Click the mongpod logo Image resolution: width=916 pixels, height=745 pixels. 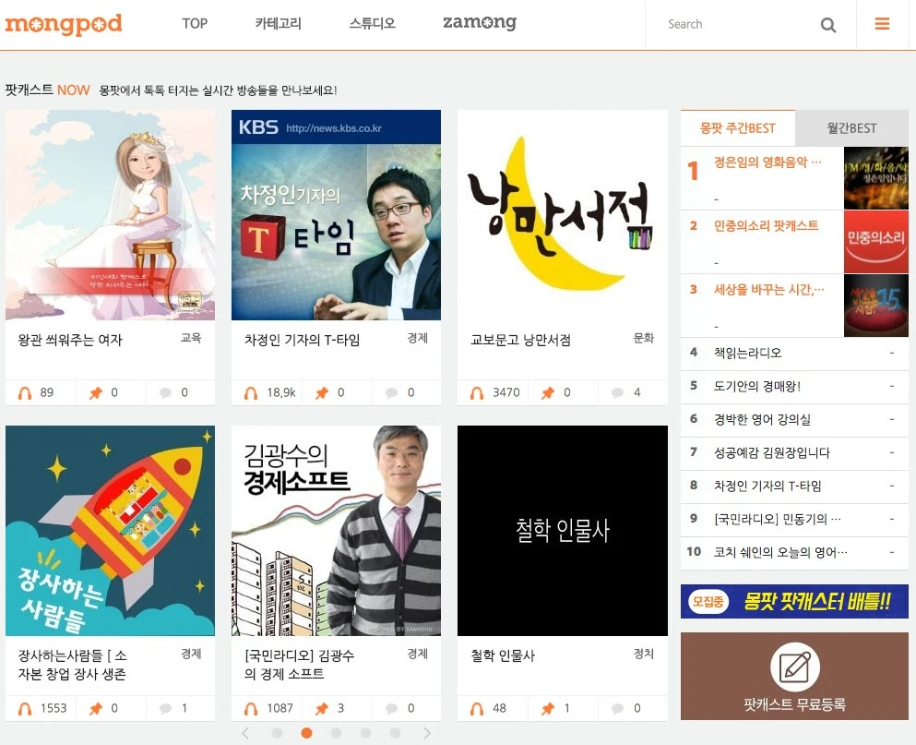click(64, 23)
